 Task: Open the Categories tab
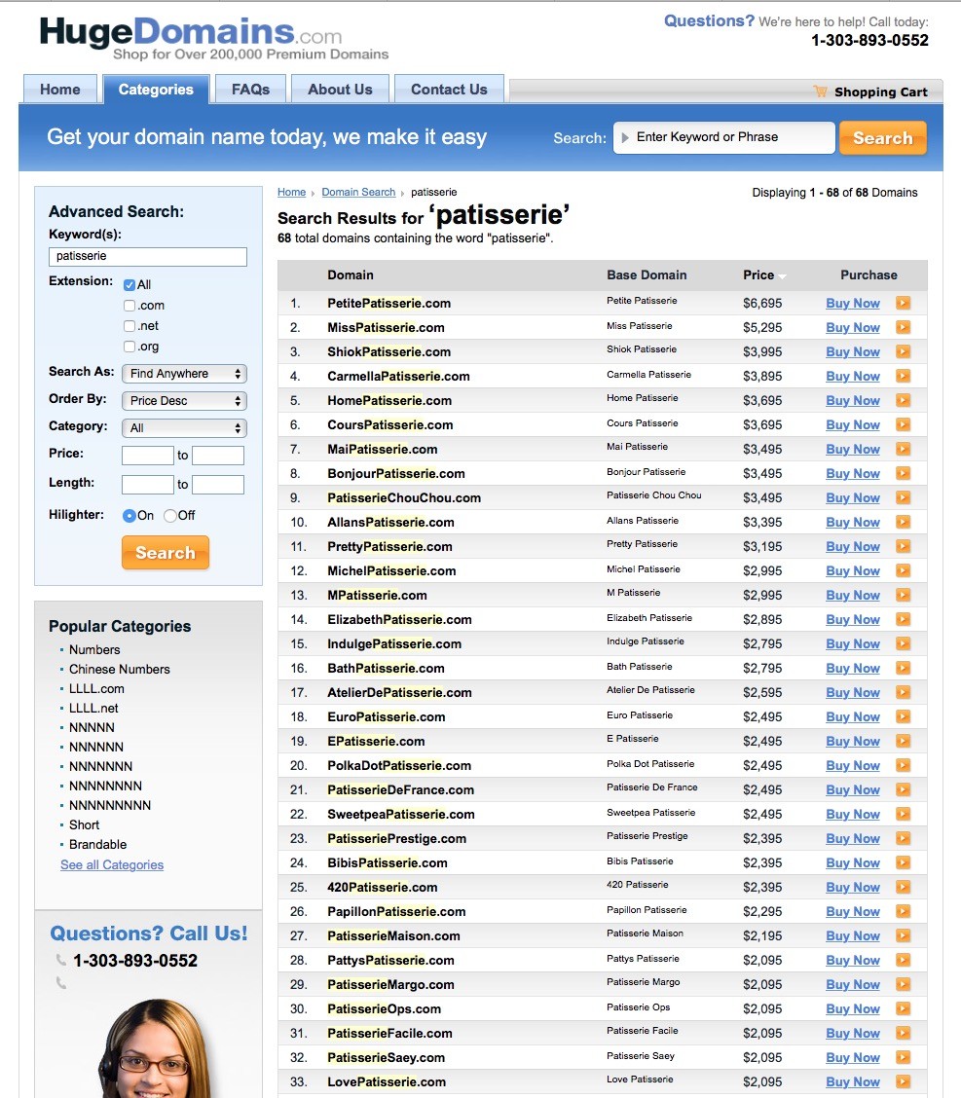click(x=156, y=89)
